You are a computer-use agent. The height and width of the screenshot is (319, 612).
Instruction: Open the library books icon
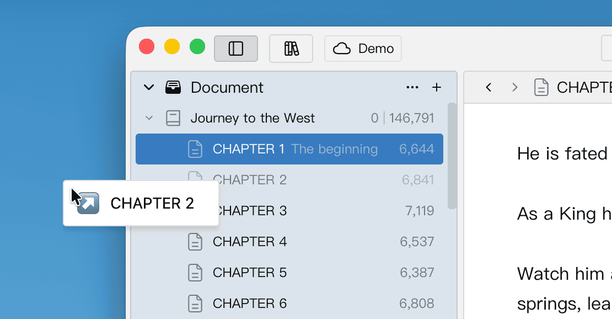[291, 49]
